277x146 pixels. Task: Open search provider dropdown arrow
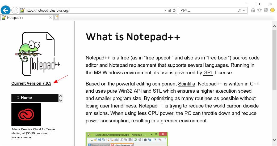pyautogui.click(x=244, y=11)
